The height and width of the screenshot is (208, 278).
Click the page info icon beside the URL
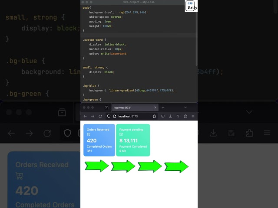(115, 116)
